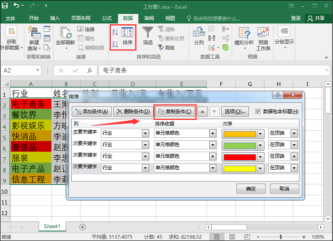
Task: Expand the formula bar
Action: point(327,70)
